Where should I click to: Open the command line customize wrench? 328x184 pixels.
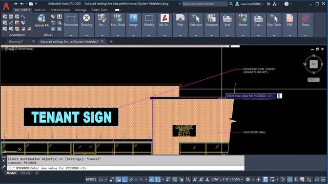pyautogui.click(x=4, y=167)
